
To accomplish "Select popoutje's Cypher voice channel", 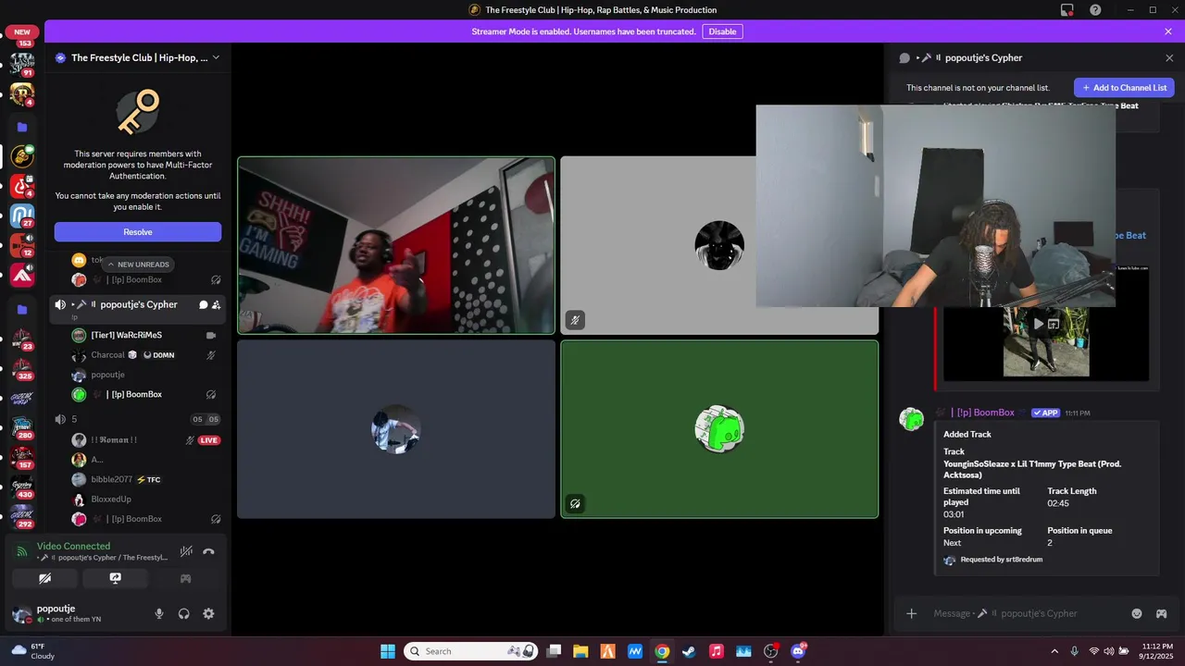I will pyautogui.click(x=137, y=308).
